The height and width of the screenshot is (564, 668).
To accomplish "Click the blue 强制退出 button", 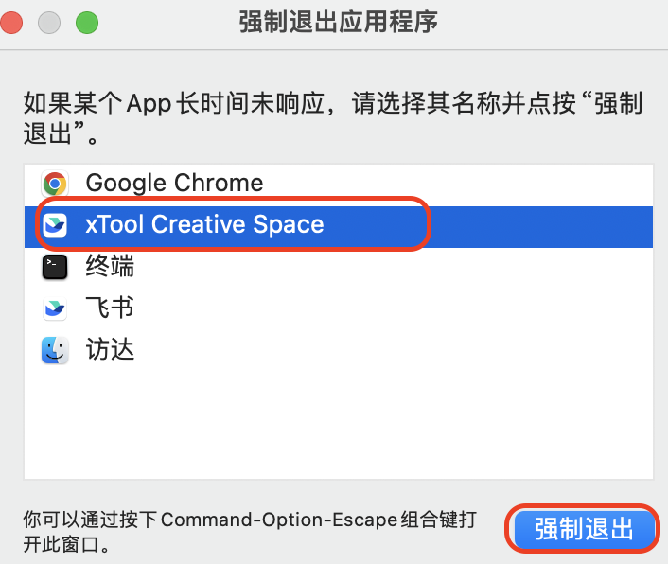I will (583, 529).
